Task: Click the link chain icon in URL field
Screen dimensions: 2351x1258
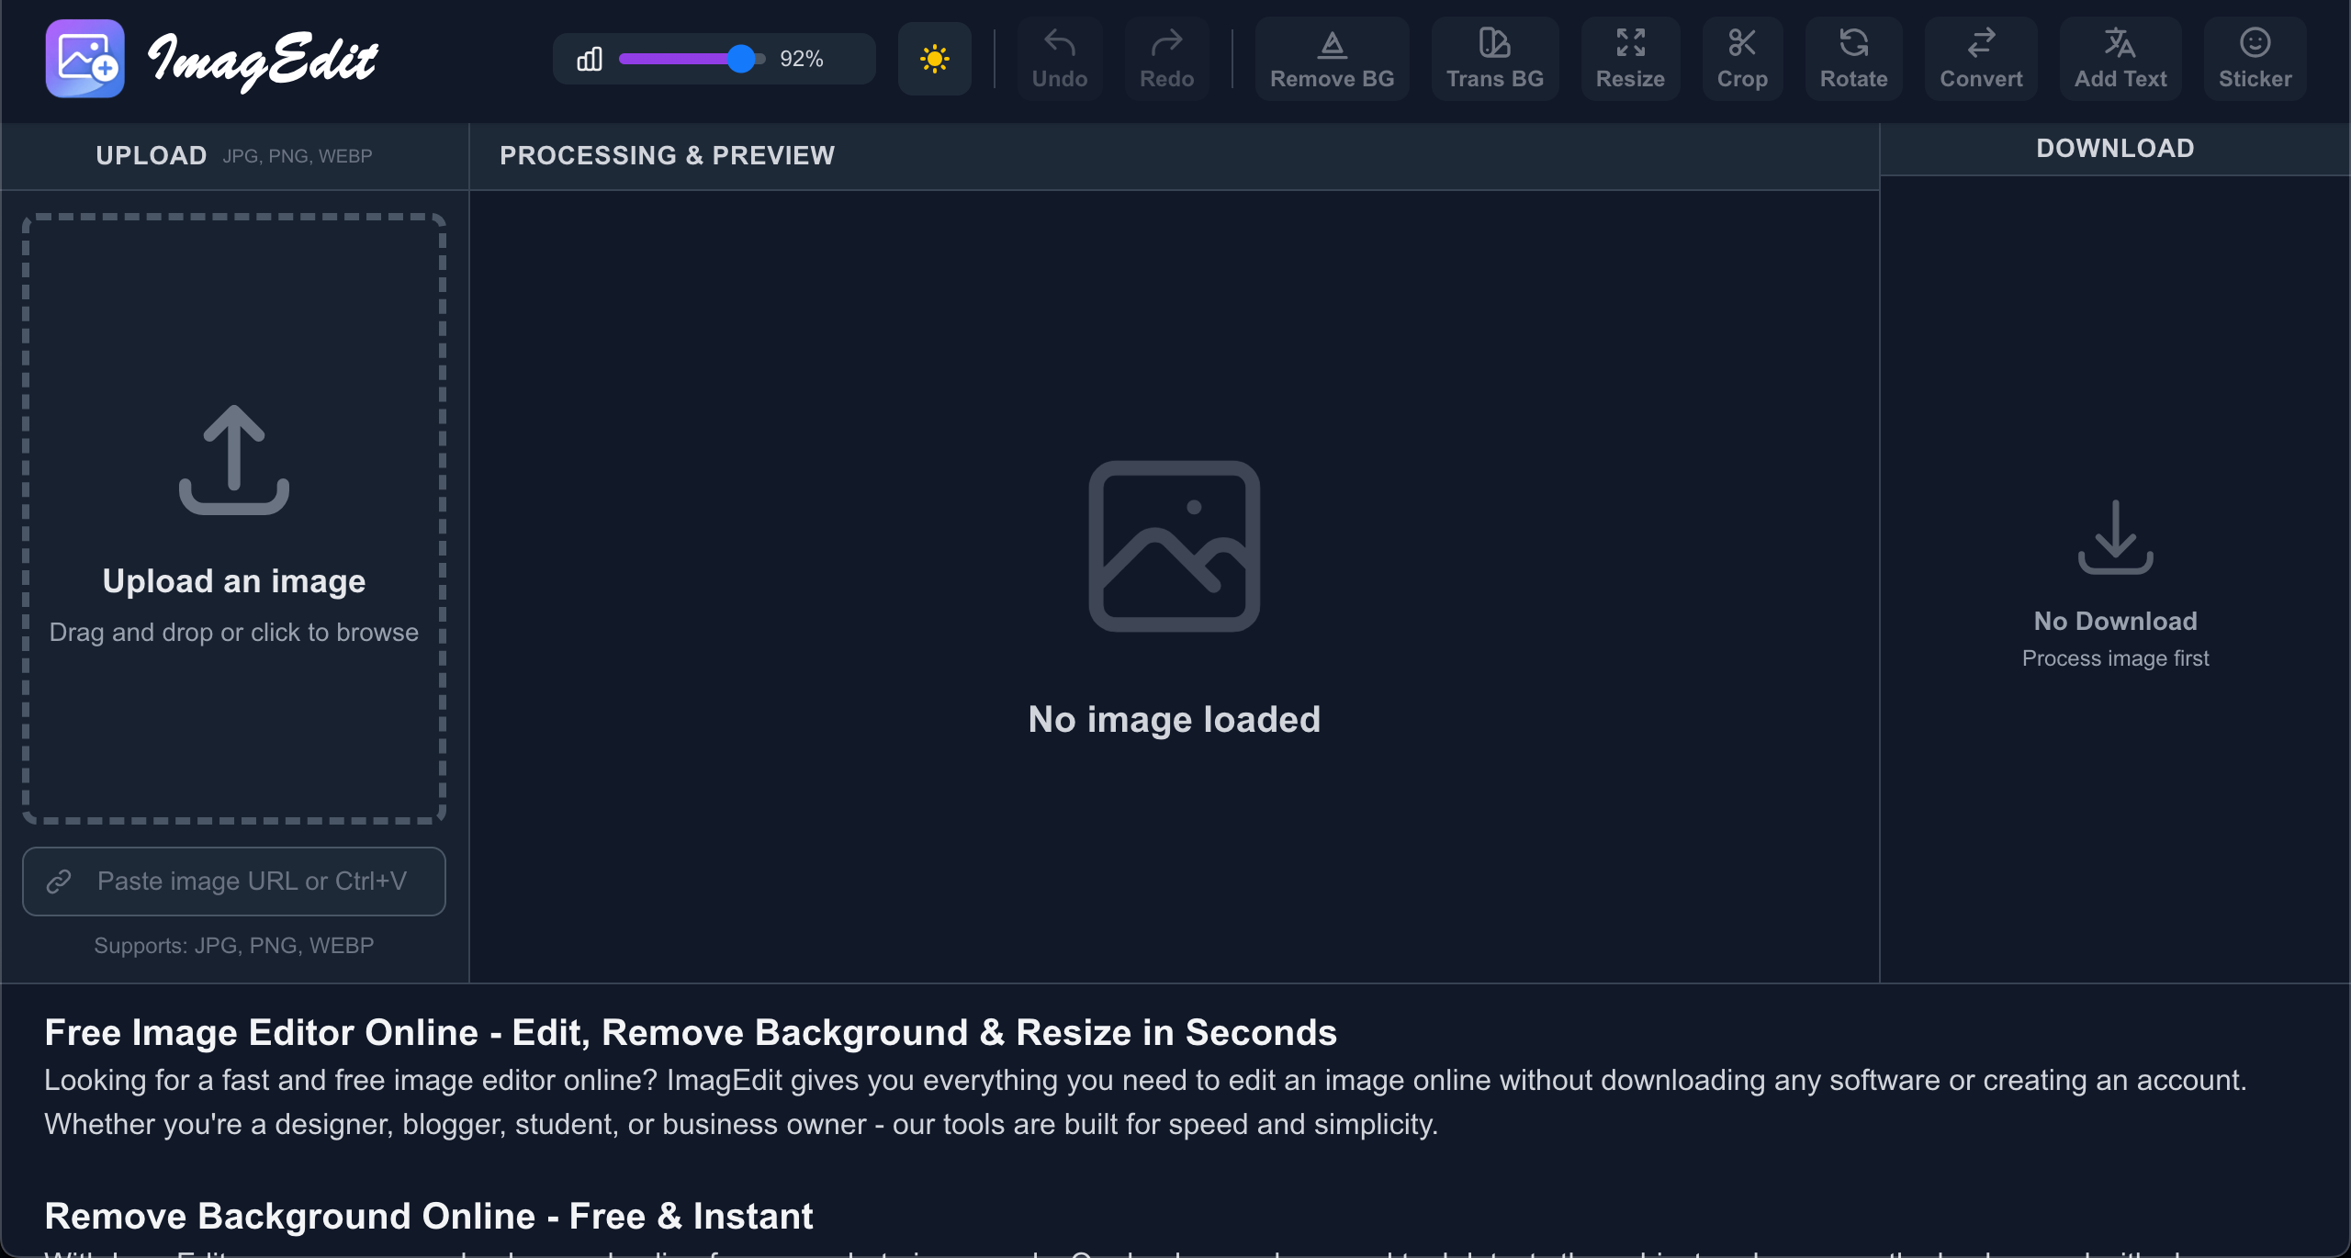Action: tap(59, 882)
